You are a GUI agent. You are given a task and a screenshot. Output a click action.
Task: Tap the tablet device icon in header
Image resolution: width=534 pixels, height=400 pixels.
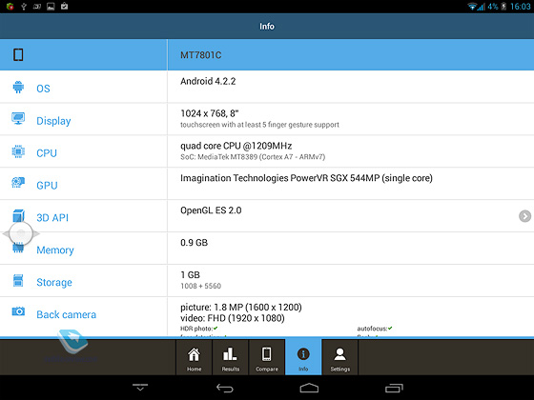coord(18,55)
